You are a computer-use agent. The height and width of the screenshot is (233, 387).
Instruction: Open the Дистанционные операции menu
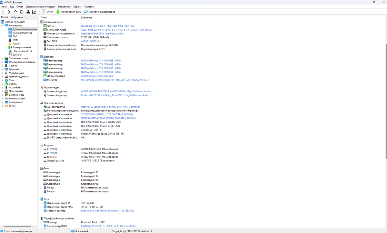coord(41,6)
